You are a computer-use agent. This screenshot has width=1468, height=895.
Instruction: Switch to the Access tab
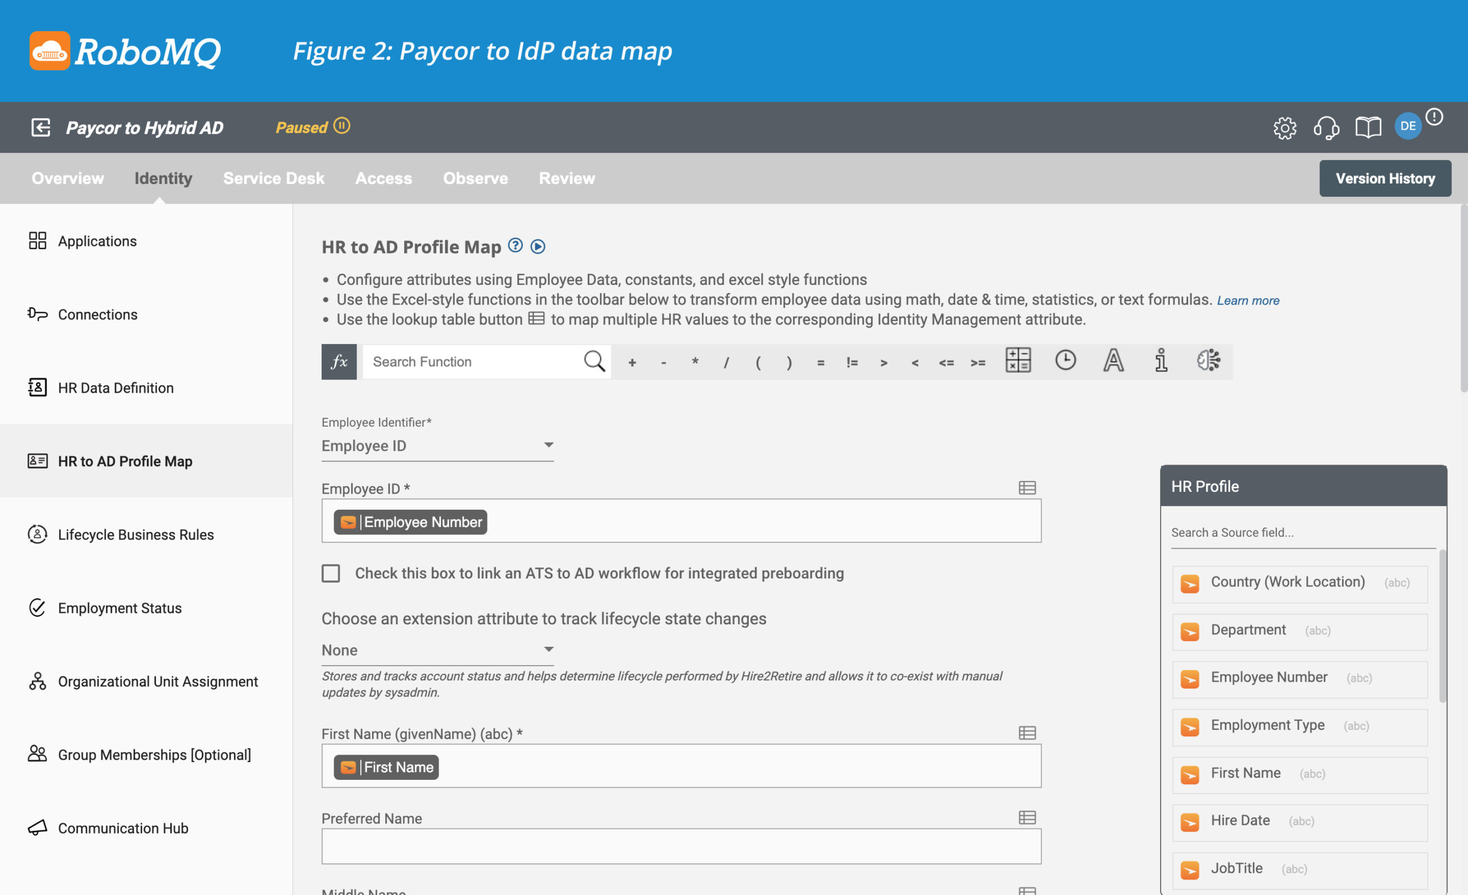pos(382,177)
